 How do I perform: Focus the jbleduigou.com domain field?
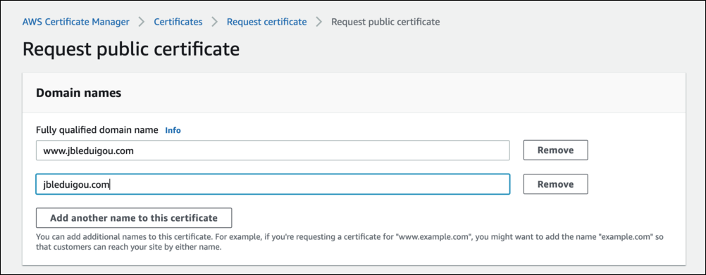tap(273, 184)
